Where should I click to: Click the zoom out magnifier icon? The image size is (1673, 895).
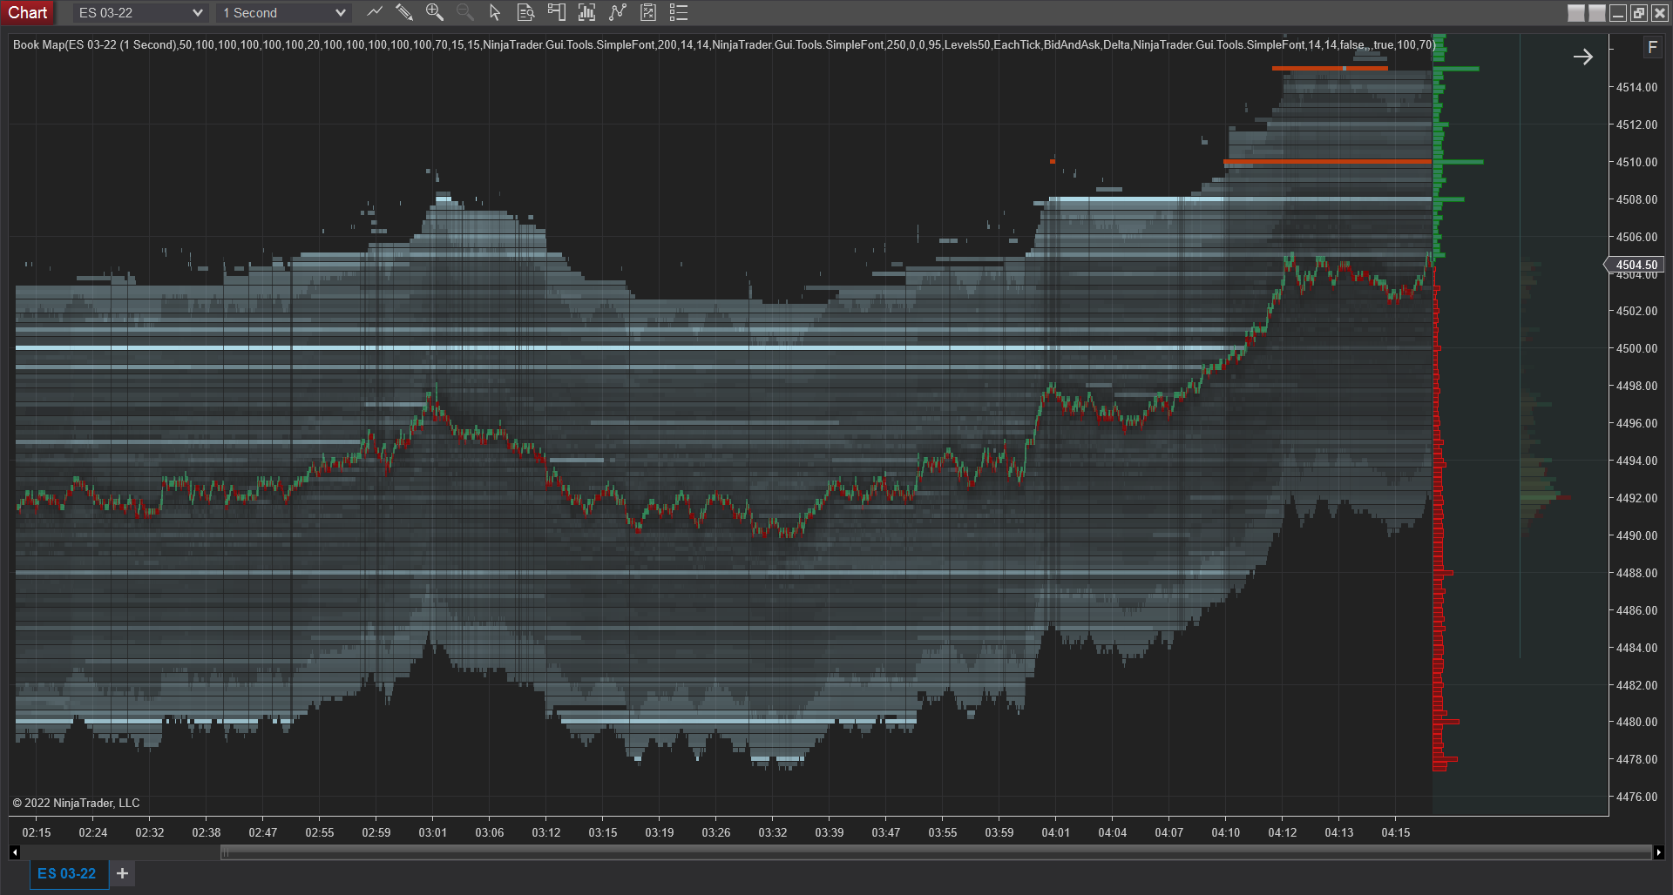464,12
